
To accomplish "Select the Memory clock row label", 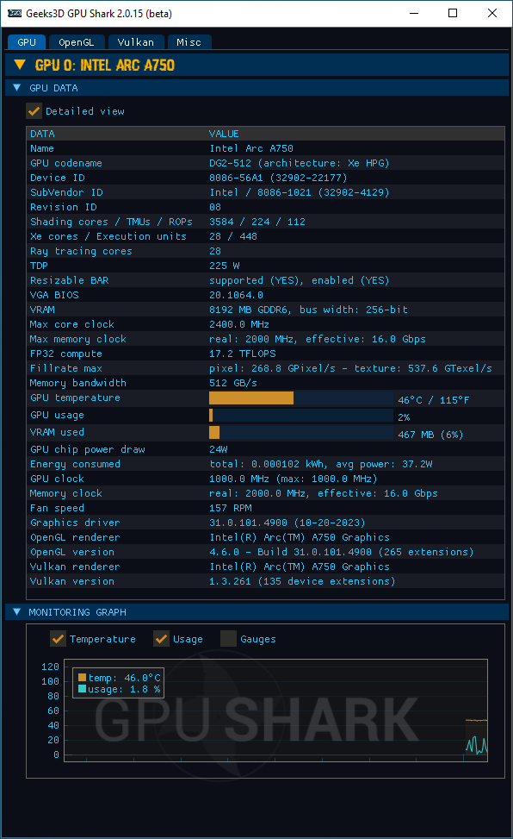I will 65,493.
